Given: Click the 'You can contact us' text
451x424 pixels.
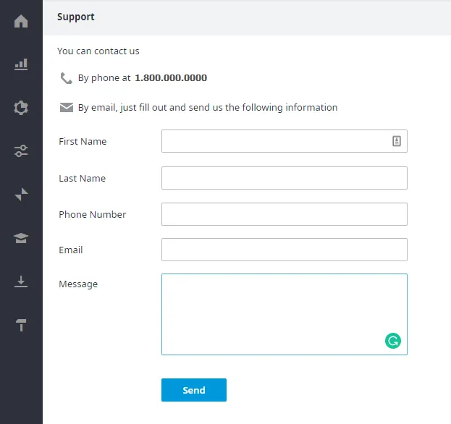Looking at the screenshot, I should 98,51.
